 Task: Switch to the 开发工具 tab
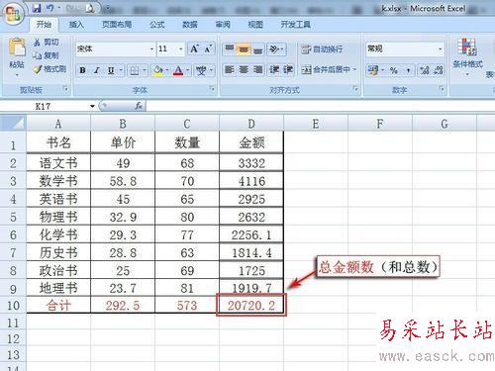coord(295,25)
